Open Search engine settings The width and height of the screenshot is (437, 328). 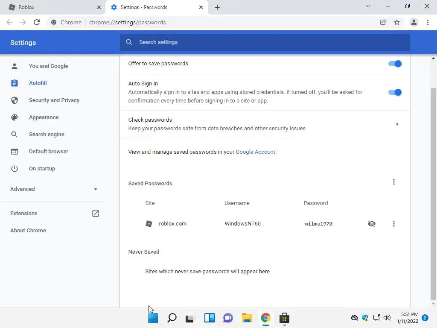pyautogui.click(x=47, y=135)
